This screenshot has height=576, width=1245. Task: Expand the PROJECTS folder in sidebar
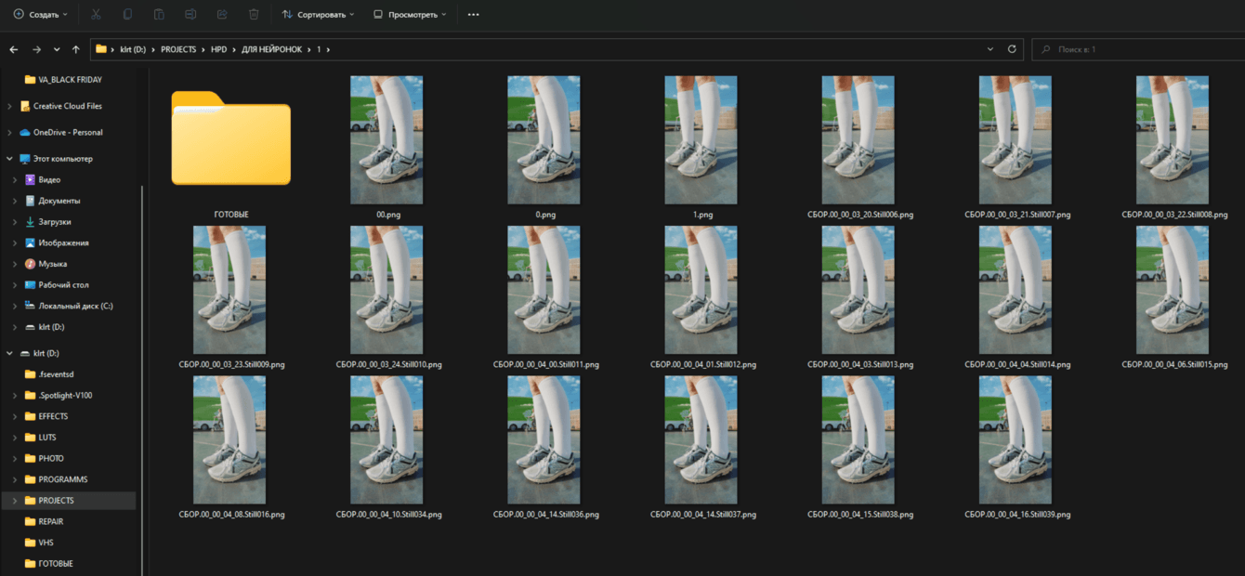(x=14, y=501)
